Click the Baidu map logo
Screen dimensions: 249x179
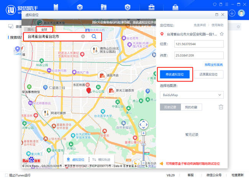31,160
